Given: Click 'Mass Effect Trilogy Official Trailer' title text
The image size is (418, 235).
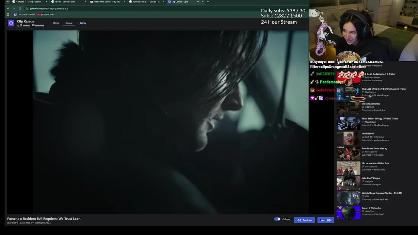Looking at the screenshot, I should pyautogui.click(x=380, y=119).
